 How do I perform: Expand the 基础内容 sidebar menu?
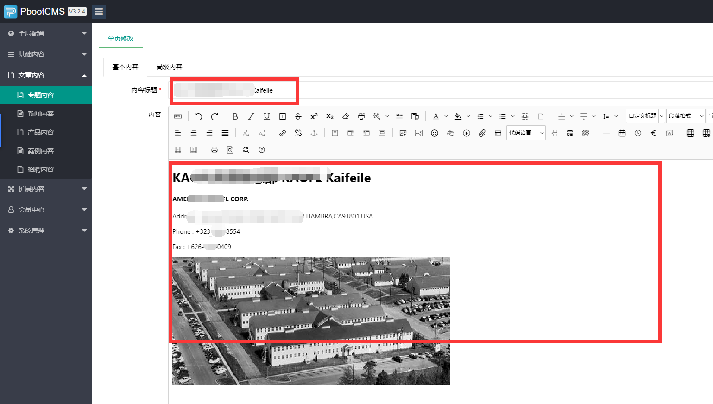click(x=46, y=54)
